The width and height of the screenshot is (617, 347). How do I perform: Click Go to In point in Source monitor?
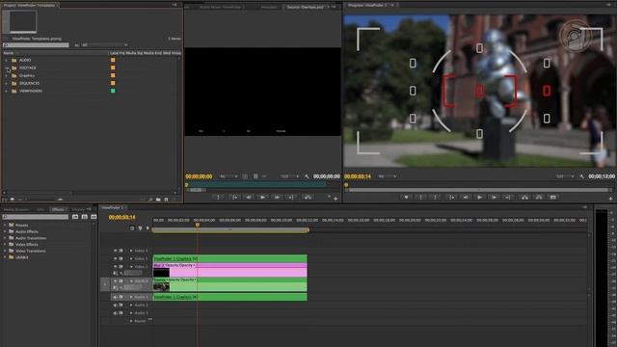coord(234,198)
